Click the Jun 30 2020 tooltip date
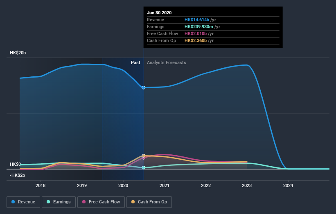The image size is (336, 214). pyautogui.click(x=159, y=13)
